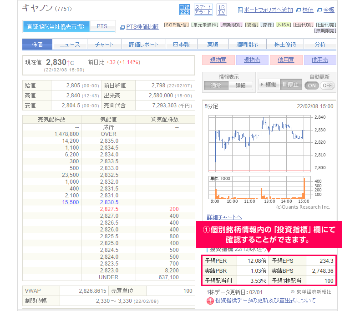
Task: Click the 信用買 order button
Action: tap(286, 60)
